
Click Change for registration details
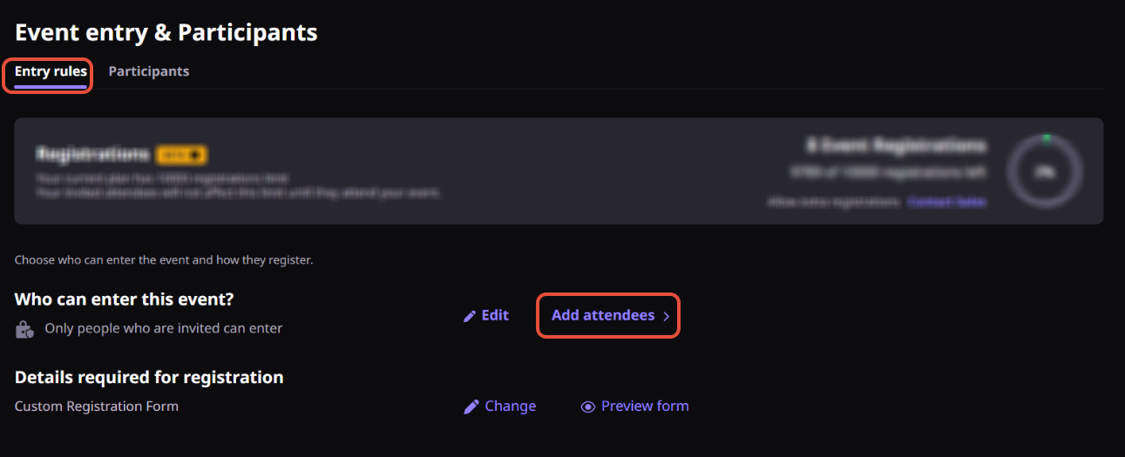511,406
